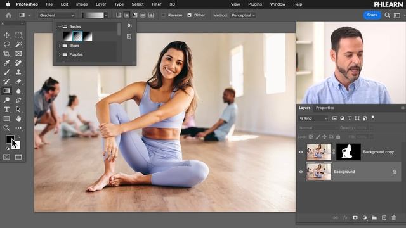Click the Delete layer trash icon

pos(393,218)
